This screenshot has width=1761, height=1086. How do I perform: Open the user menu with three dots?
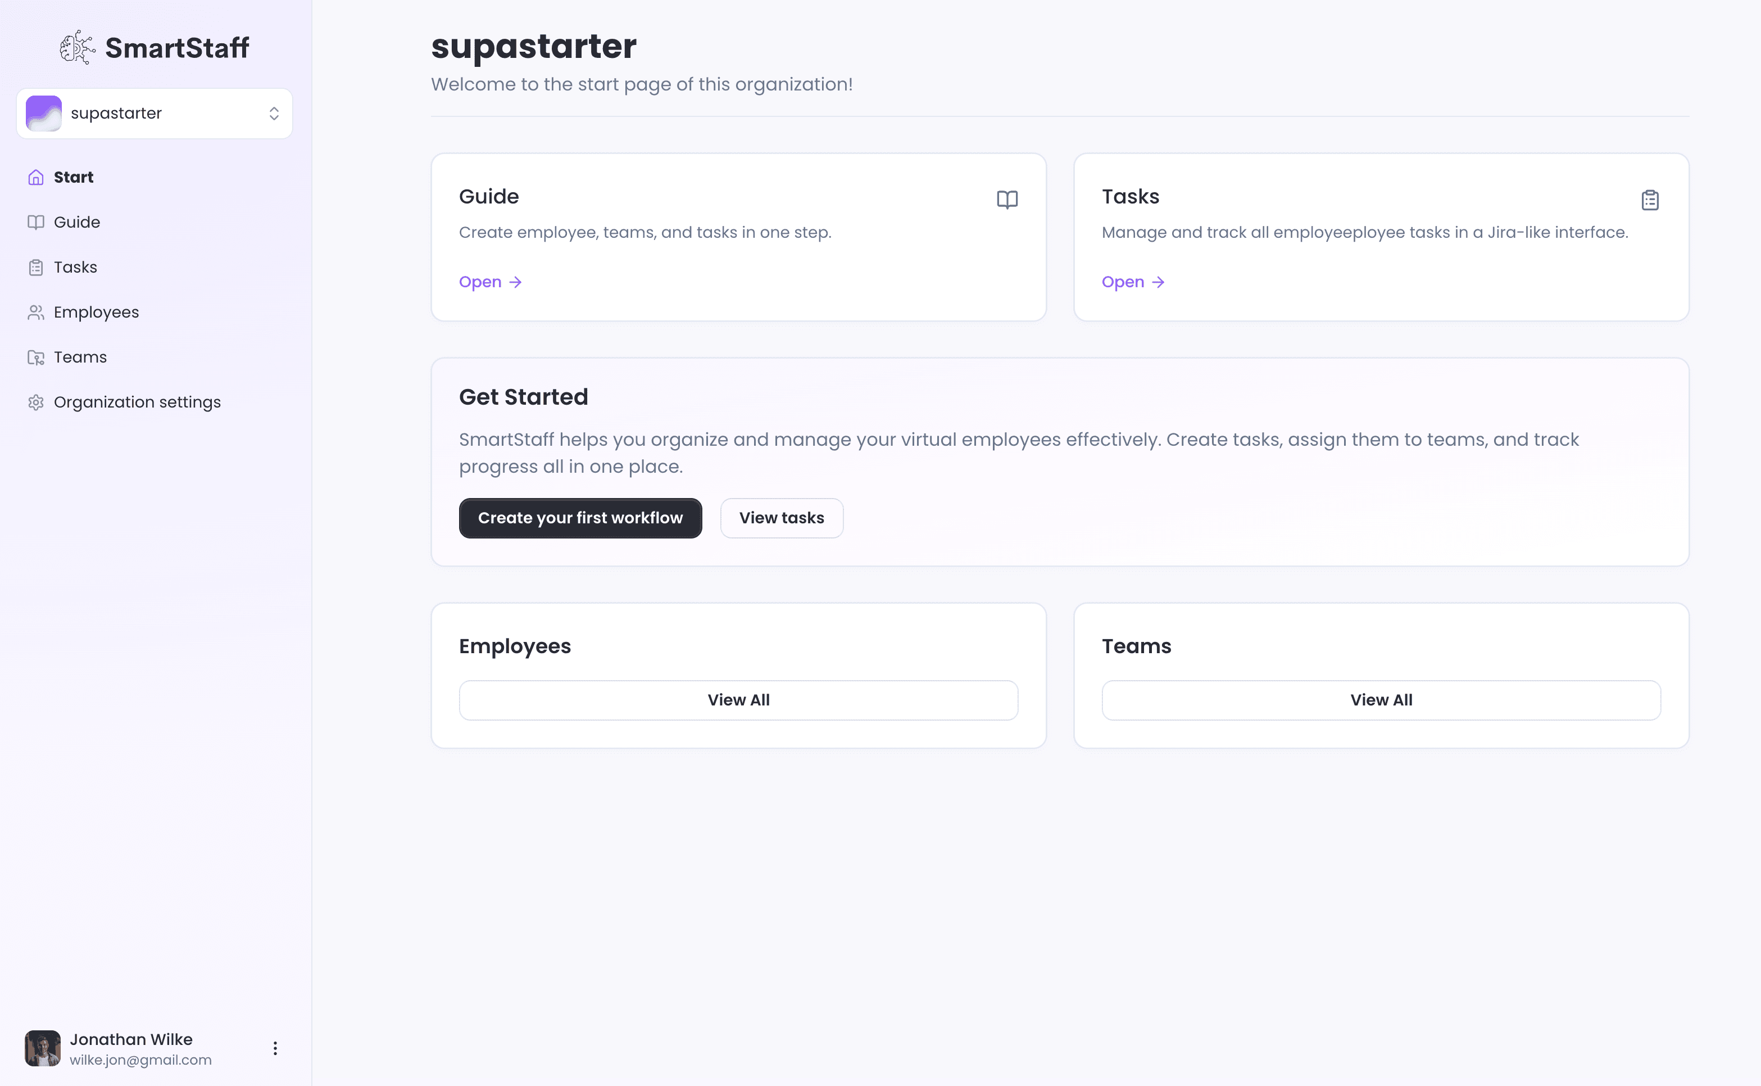tap(275, 1048)
